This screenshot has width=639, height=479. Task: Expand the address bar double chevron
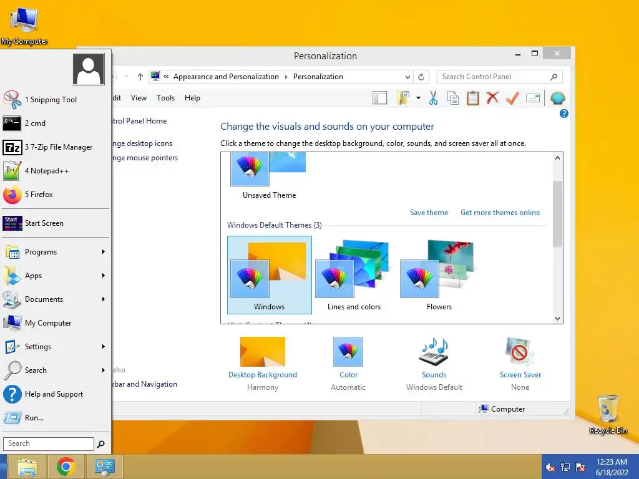click(x=166, y=77)
